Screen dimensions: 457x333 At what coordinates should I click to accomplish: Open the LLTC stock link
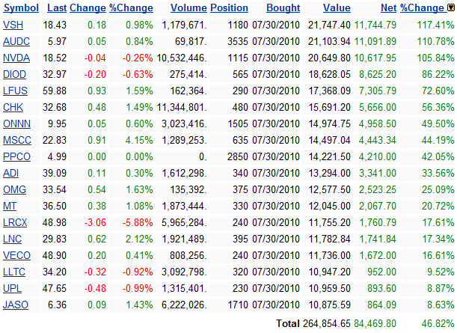coord(14,272)
